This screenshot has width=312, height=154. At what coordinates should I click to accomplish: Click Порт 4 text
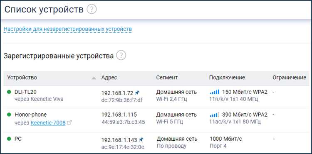(218, 146)
